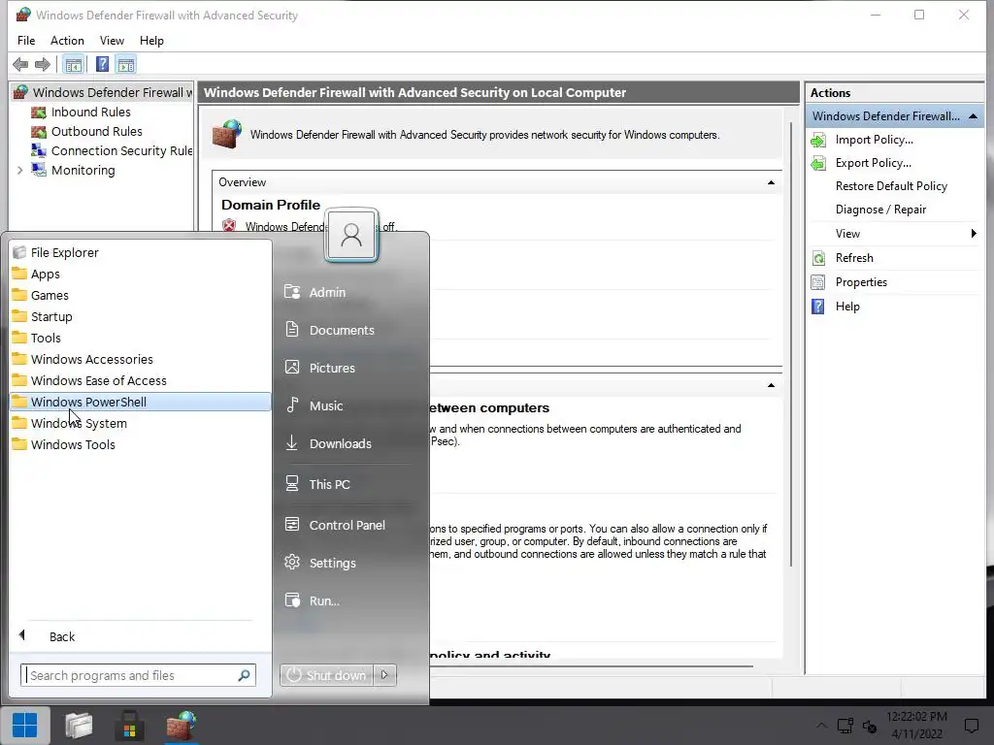The height and width of the screenshot is (745, 994).
Task: Select the Monitoring tree node
Action: (x=83, y=171)
